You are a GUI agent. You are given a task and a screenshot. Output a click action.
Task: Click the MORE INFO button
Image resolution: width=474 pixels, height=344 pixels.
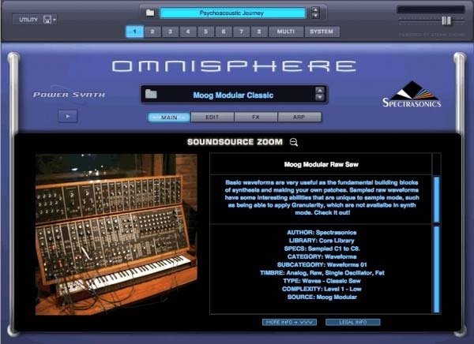289,322
